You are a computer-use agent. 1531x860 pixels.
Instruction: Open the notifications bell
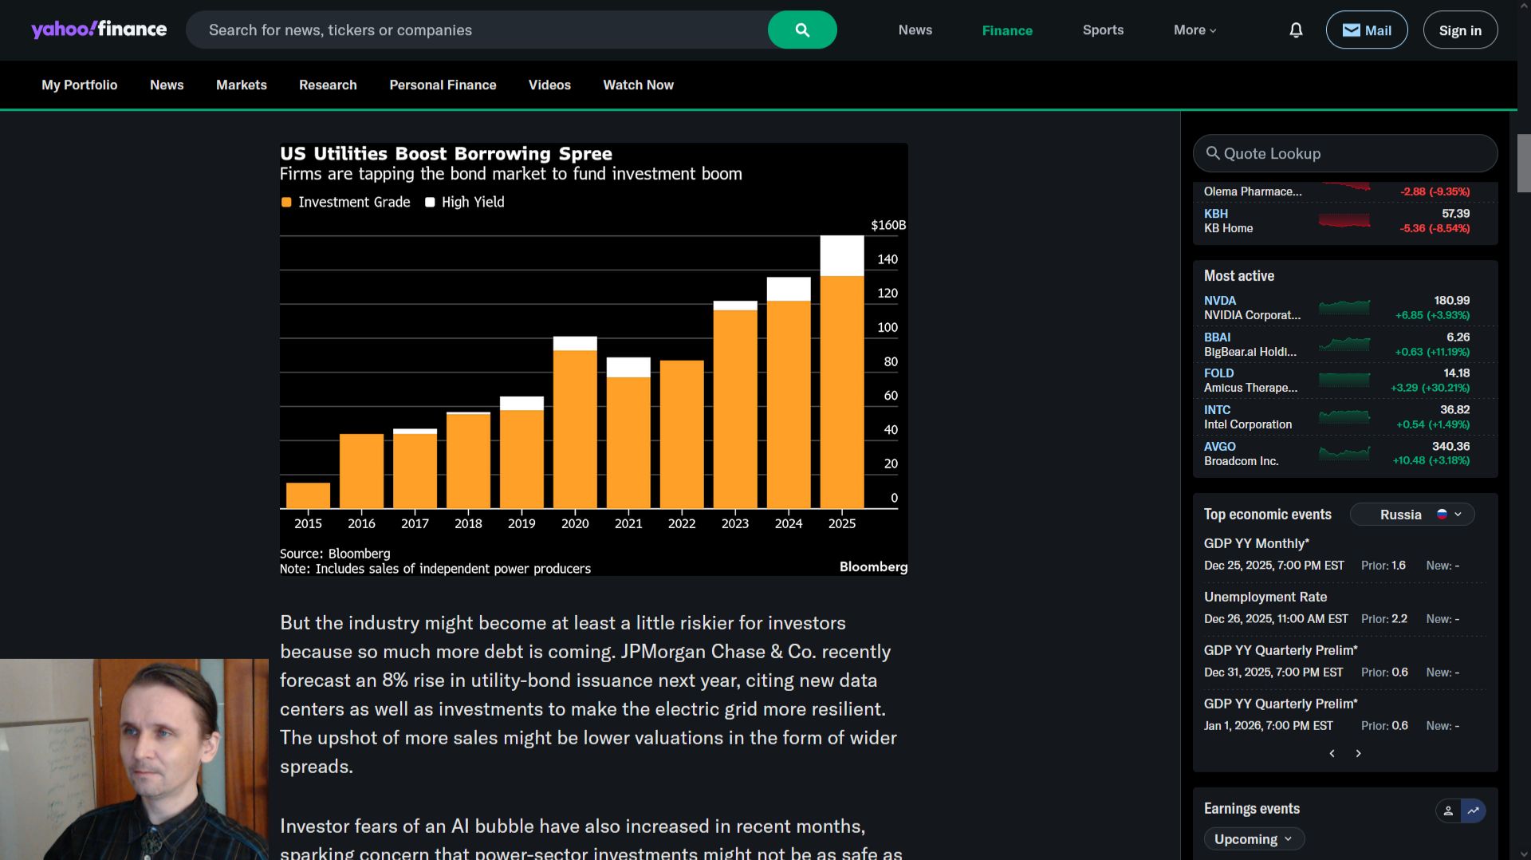point(1296,30)
